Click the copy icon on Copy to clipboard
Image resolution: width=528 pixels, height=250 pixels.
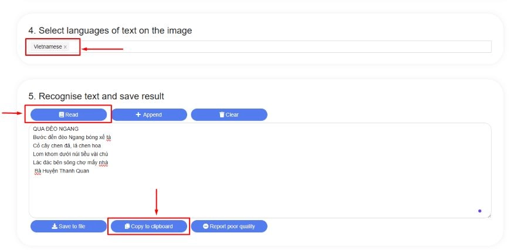coord(127,227)
